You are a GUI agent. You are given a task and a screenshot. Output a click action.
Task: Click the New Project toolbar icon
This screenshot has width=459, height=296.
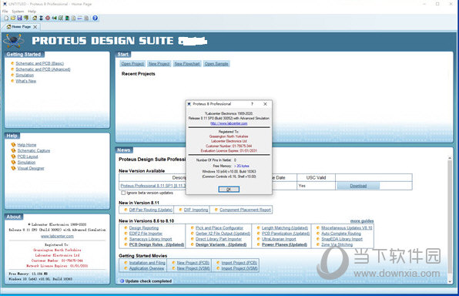click(x=6, y=18)
